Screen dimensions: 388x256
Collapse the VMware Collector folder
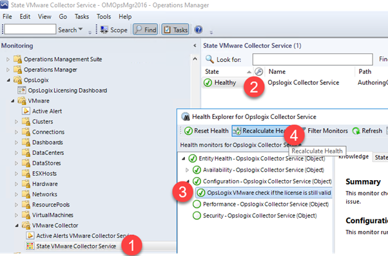pyautogui.click(x=17, y=225)
